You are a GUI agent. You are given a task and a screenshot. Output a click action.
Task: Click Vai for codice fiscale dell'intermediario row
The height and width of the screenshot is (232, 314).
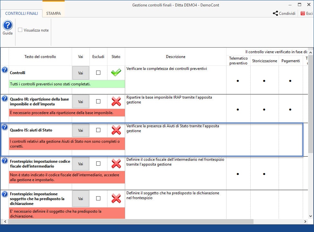pos(80,164)
